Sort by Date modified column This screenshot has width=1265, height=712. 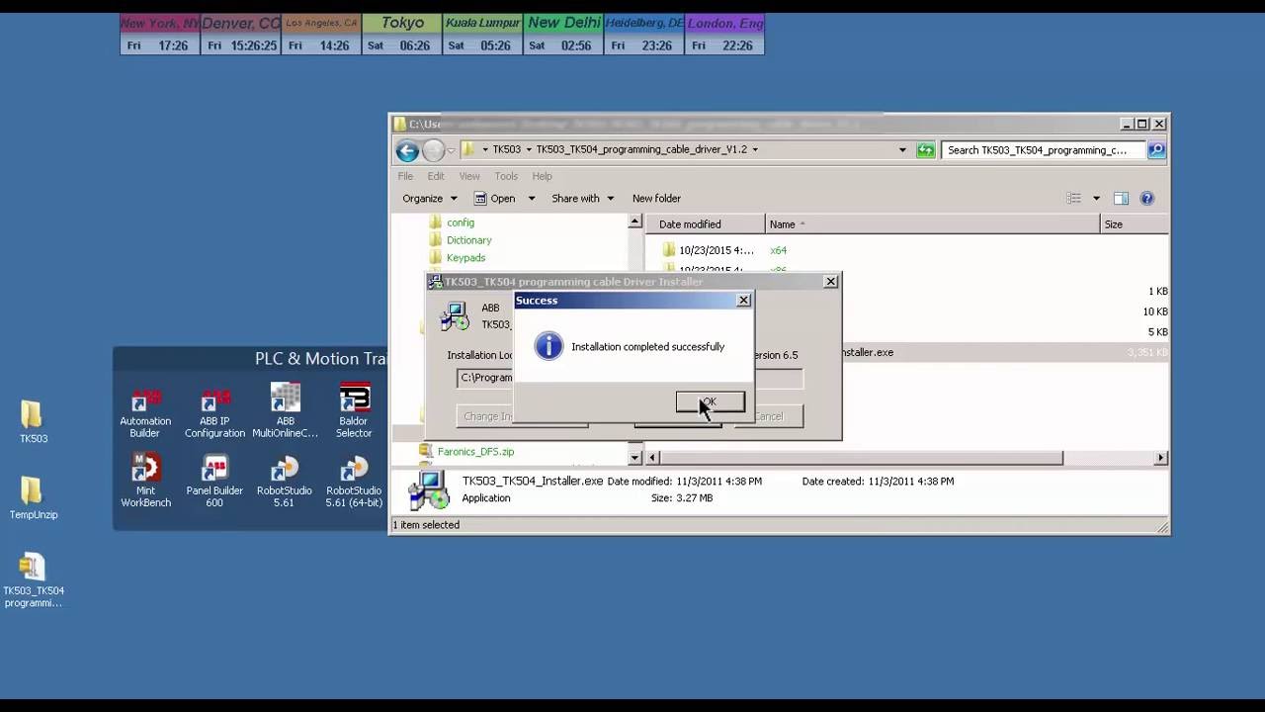pyautogui.click(x=706, y=224)
